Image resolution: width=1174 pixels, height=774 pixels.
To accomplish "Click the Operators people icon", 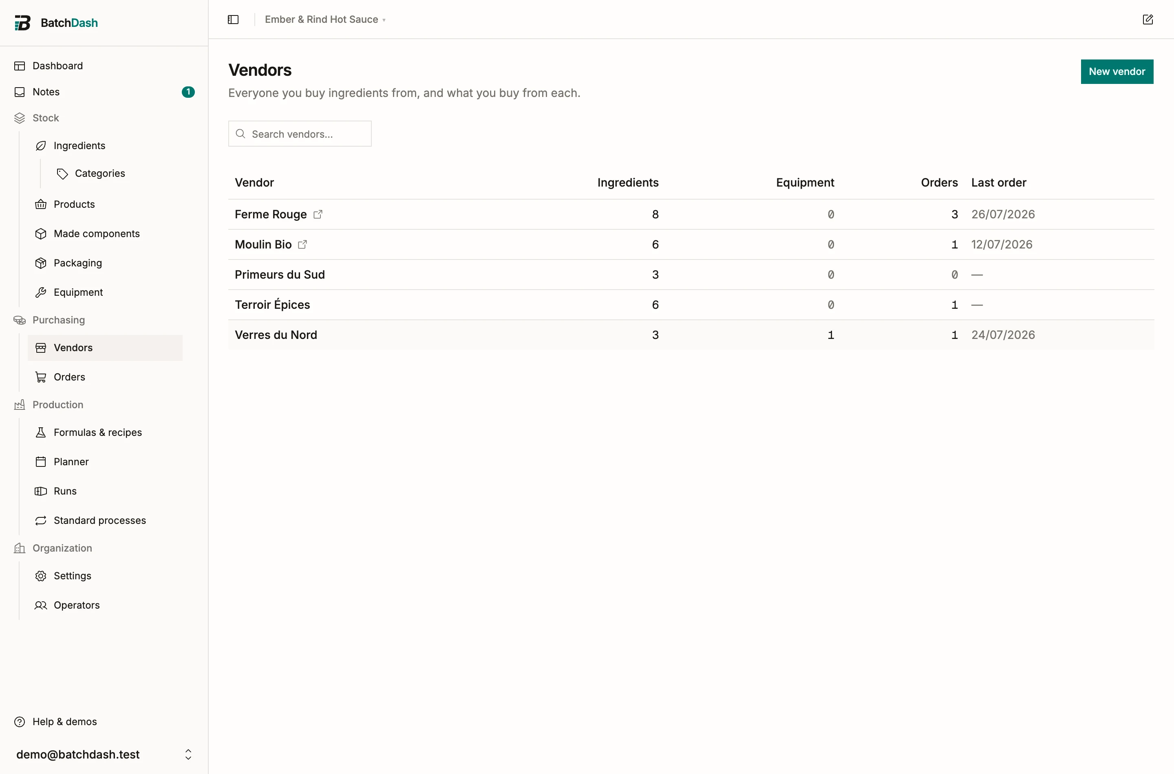I will coord(41,605).
